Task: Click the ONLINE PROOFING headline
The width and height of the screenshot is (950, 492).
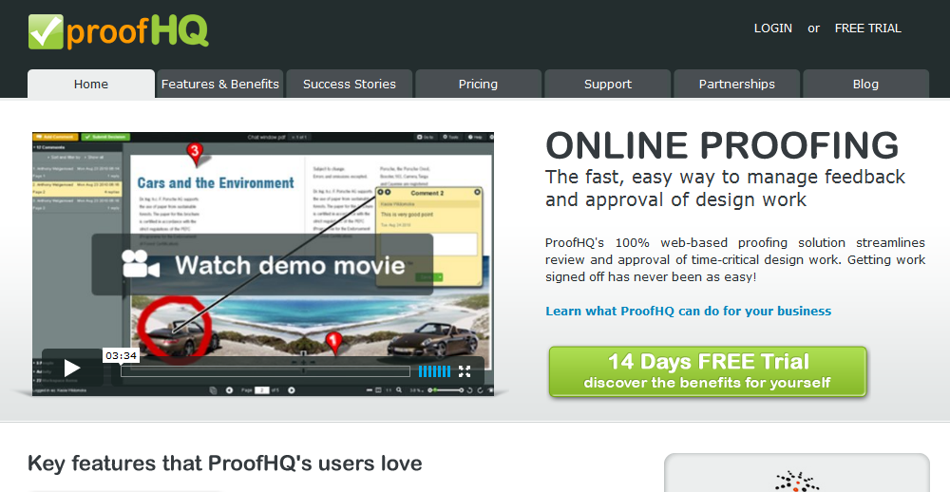Action: coord(722,145)
